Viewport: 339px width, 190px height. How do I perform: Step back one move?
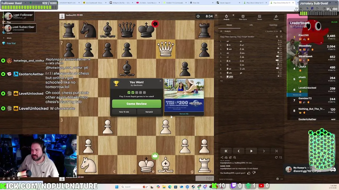(239, 151)
